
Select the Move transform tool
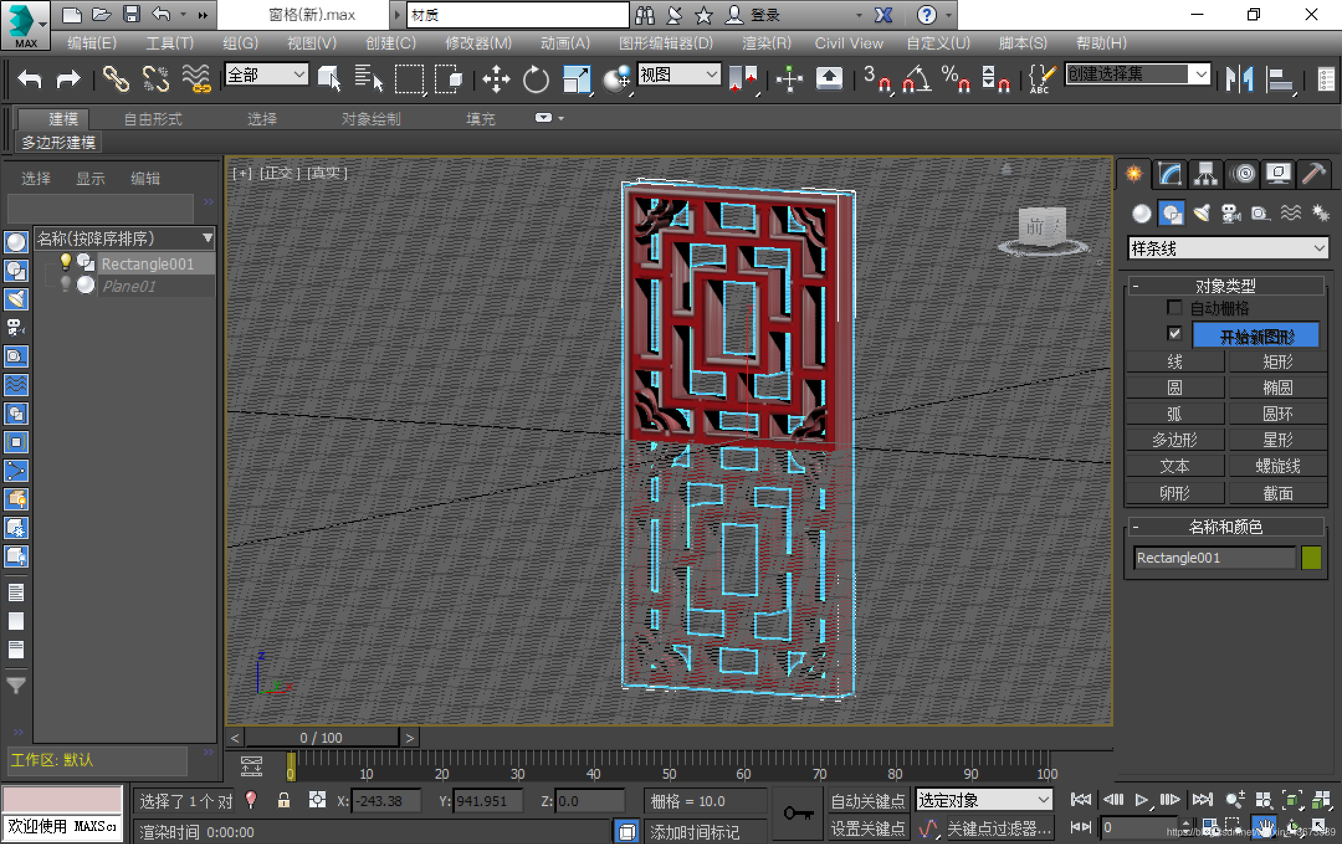[496, 79]
